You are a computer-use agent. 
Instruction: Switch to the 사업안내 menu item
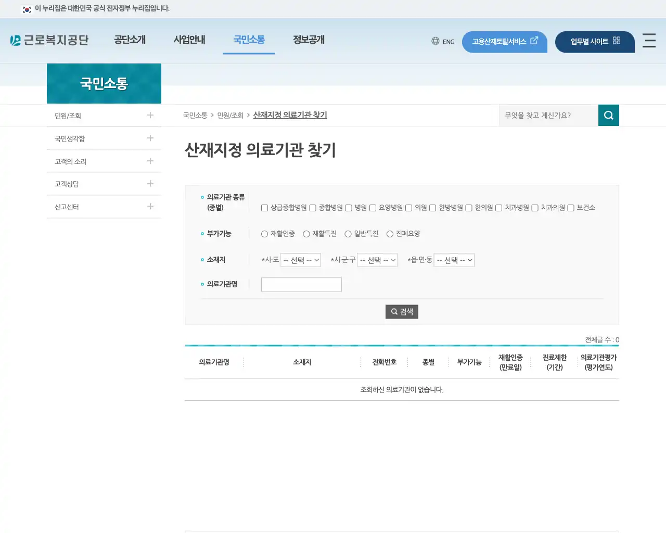[x=189, y=40]
